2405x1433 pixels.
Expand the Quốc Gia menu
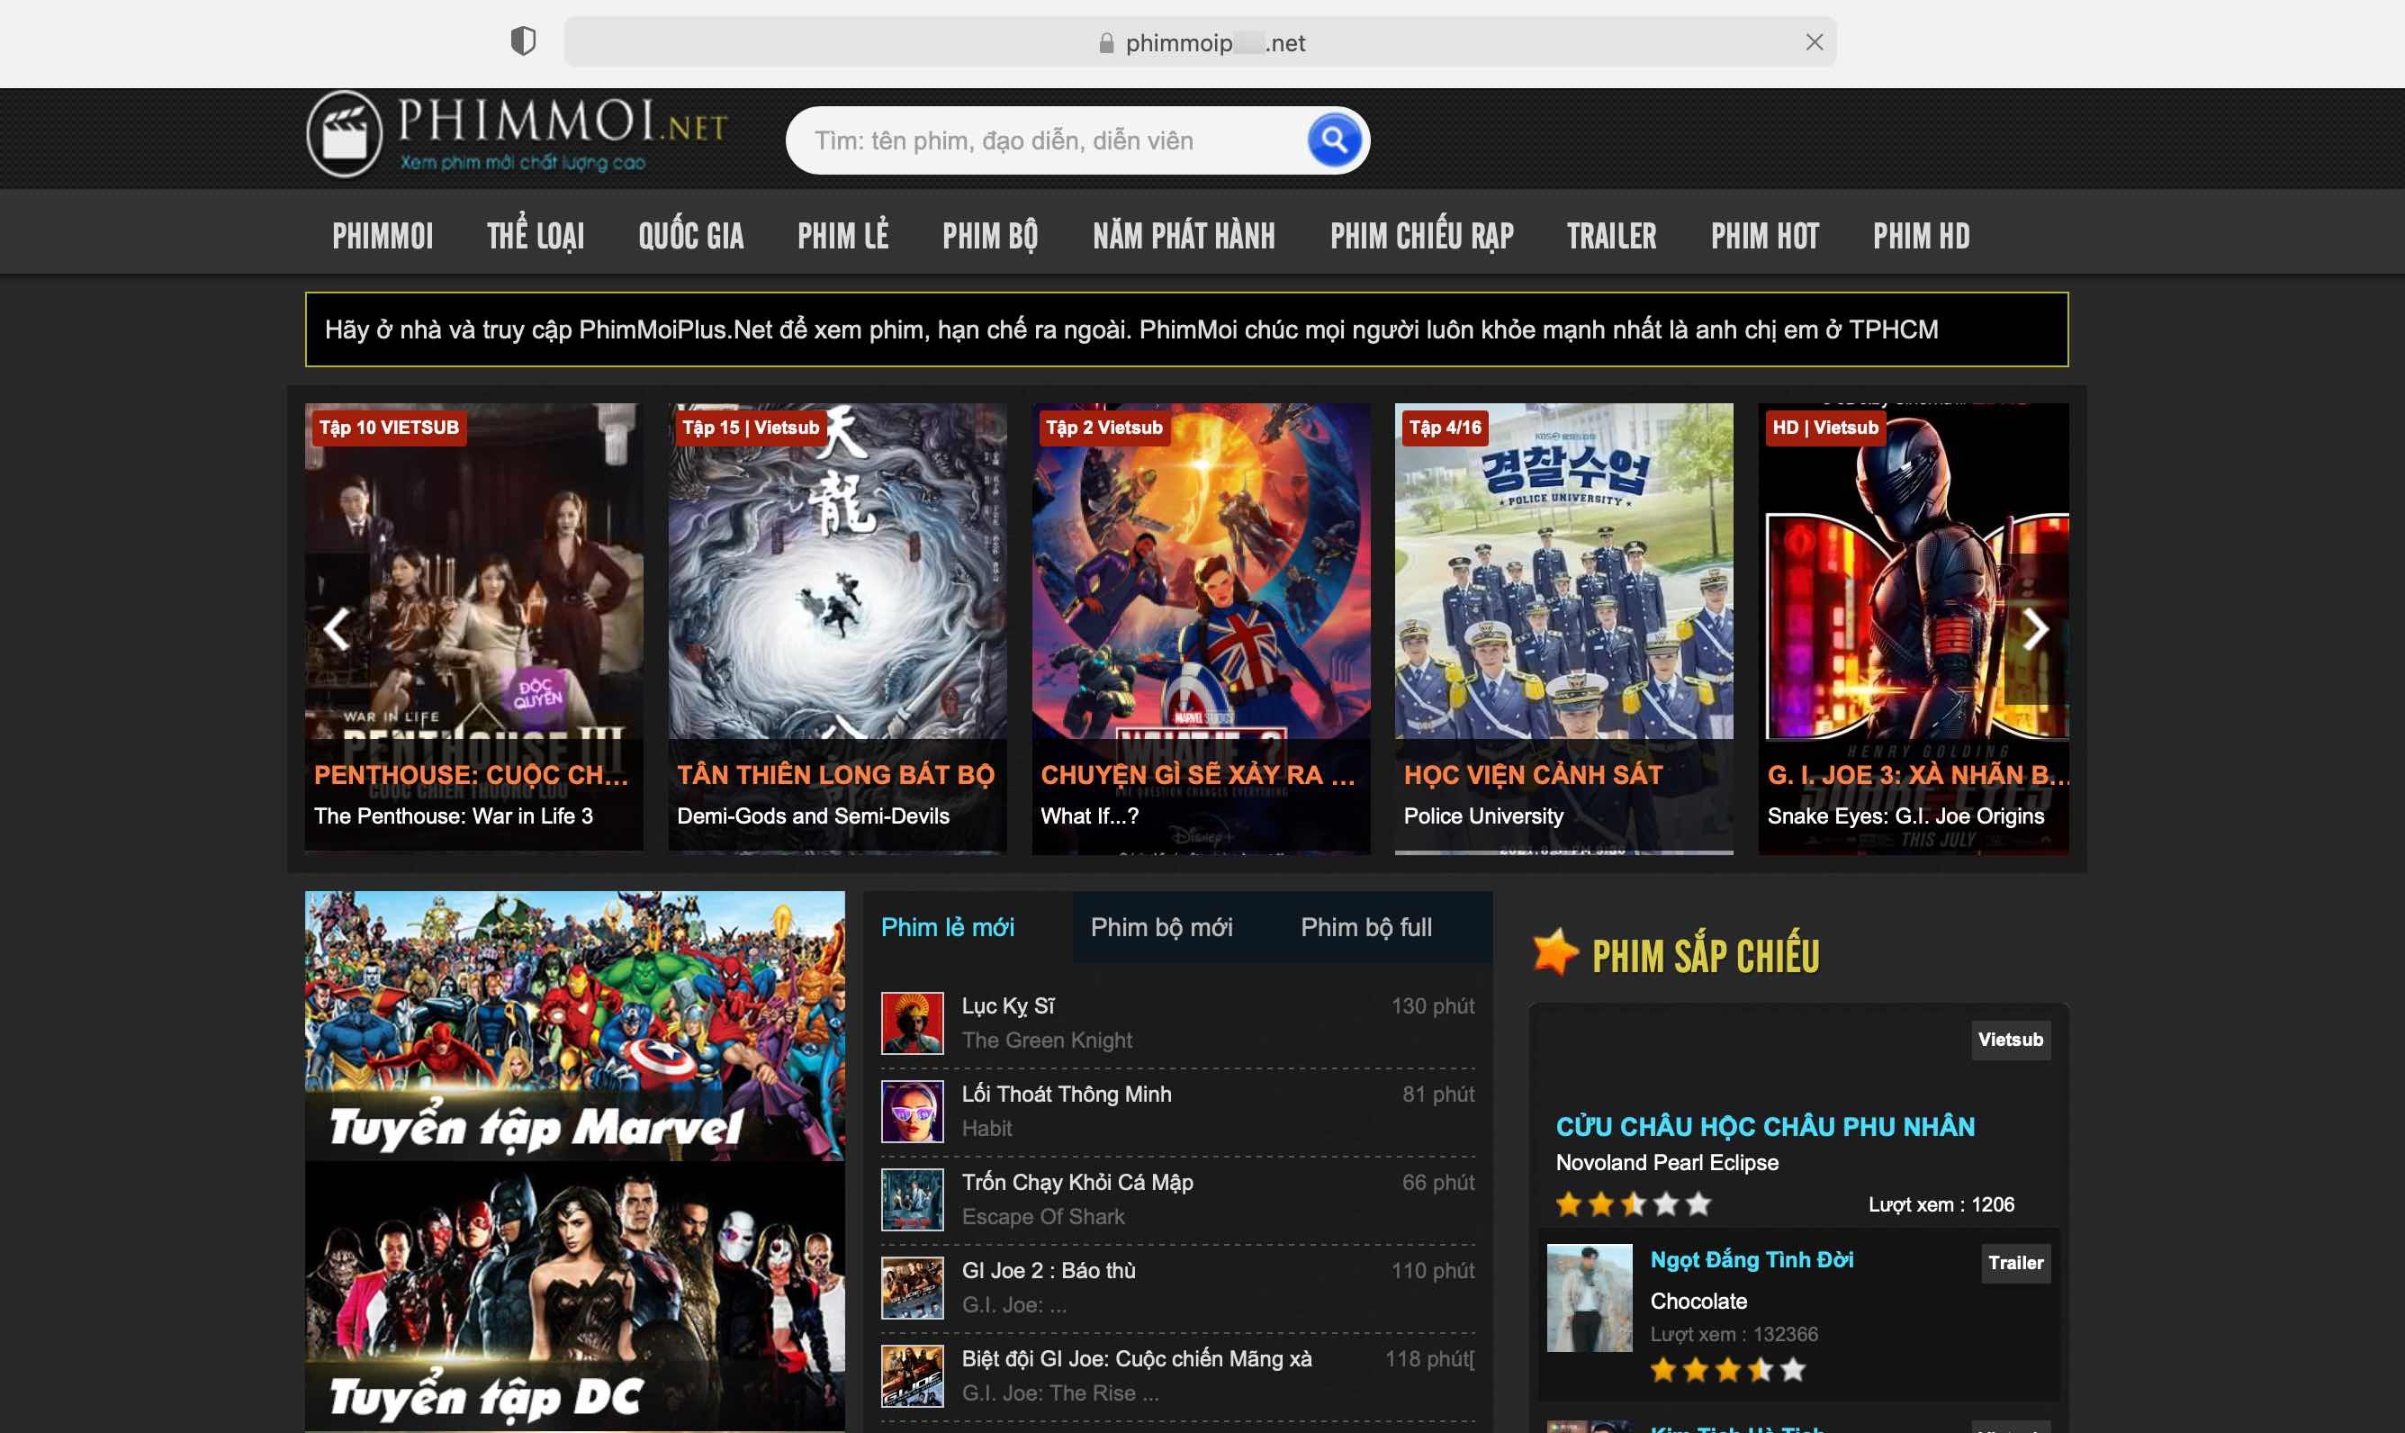pos(690,236)
